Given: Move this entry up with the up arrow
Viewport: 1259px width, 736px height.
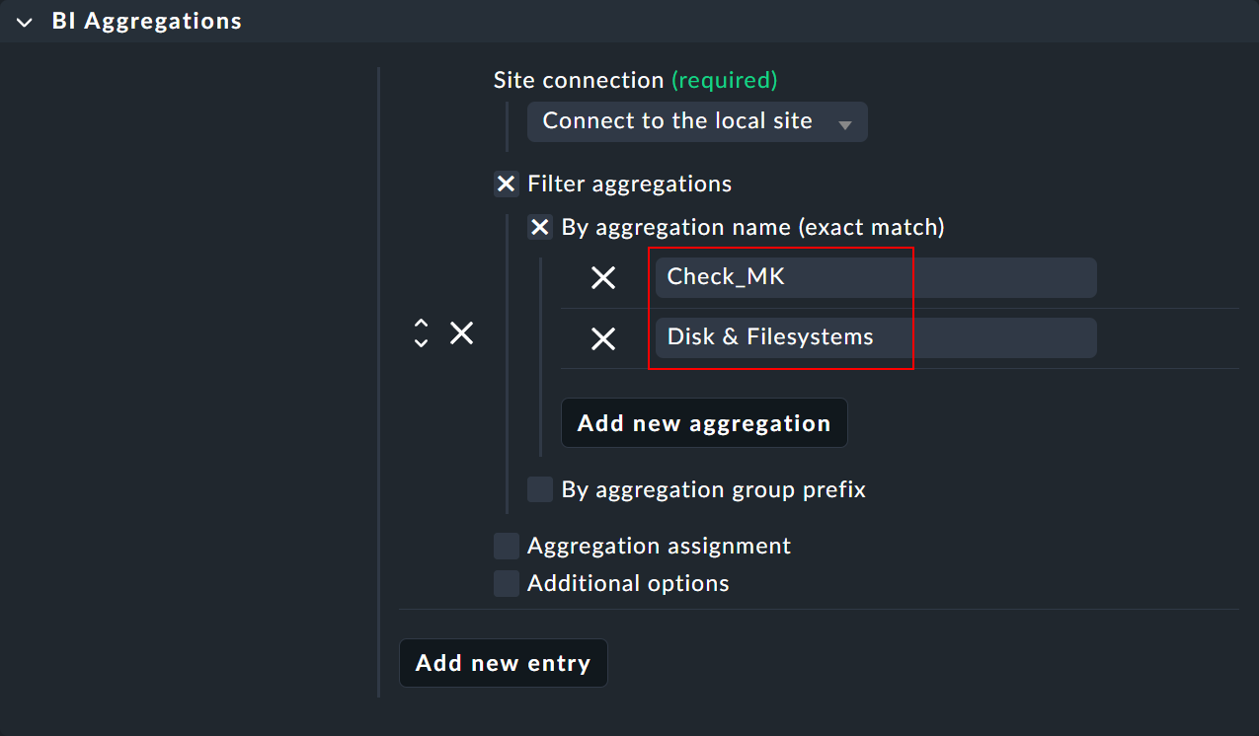Looking at the screenshot, I should [x=422, y=324].
